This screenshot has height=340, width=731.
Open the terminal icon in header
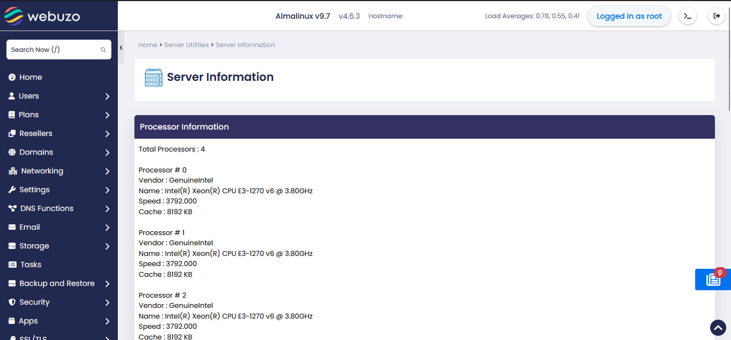click(688, 16)
